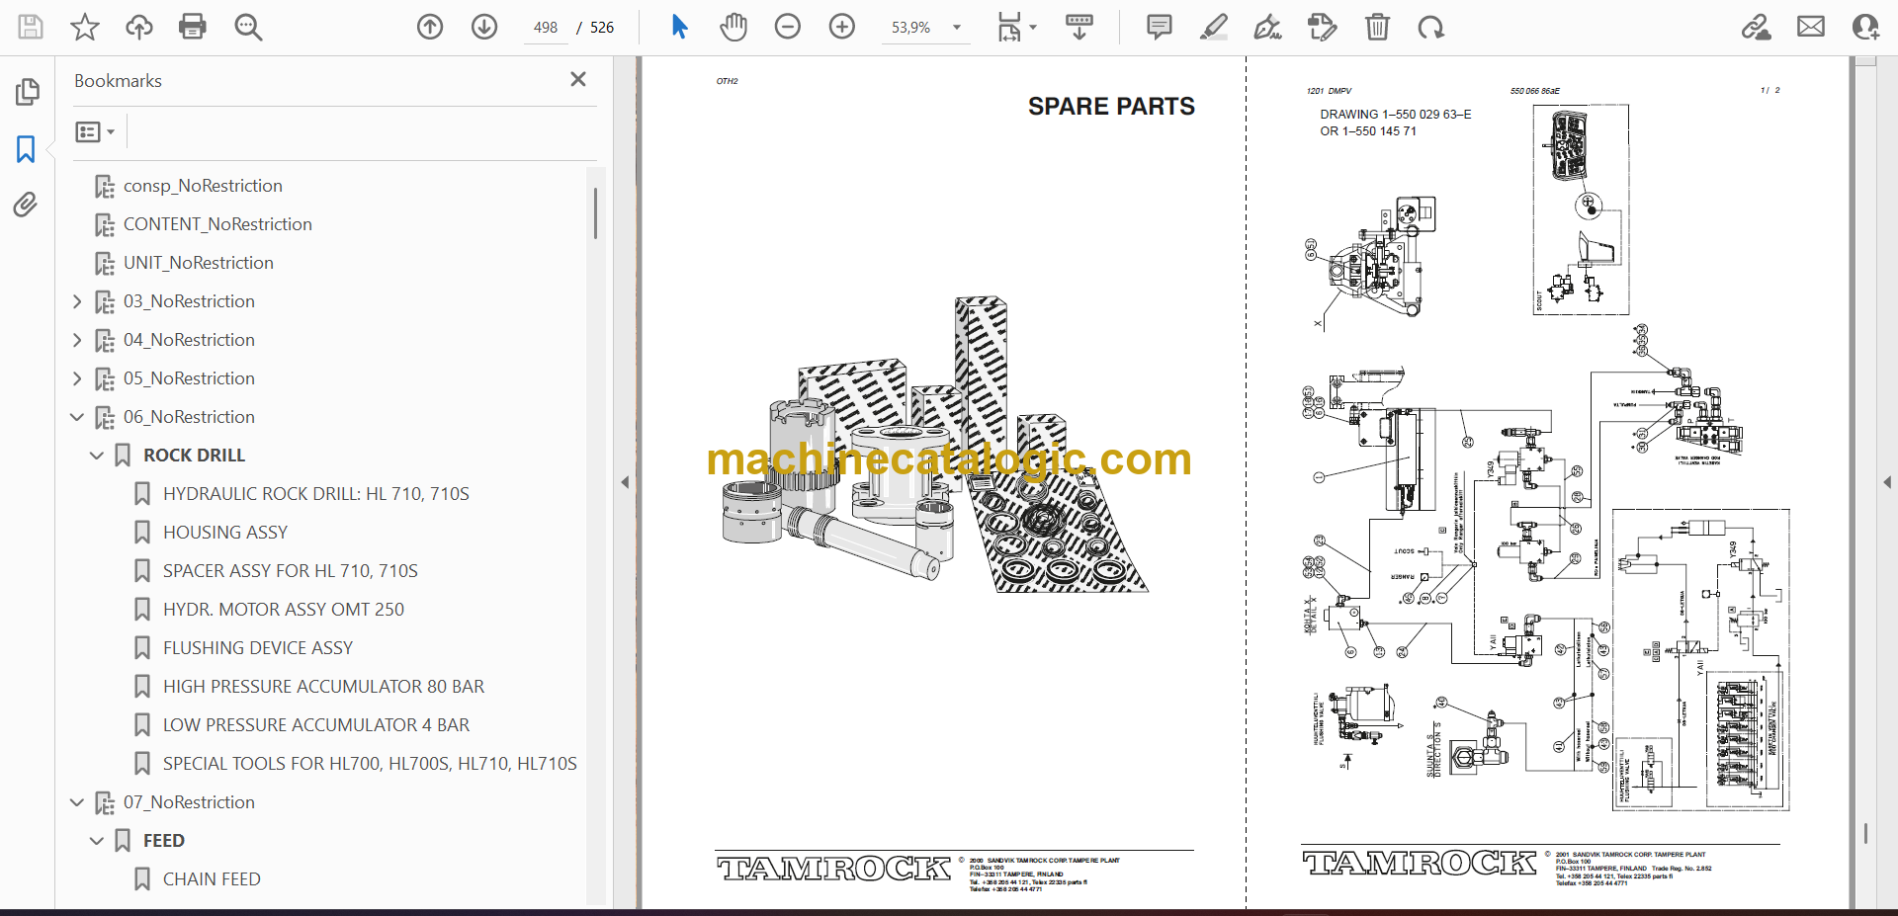
Task: Expand the right tools pane arrow
Action: pyautogui.click(x=1887, y=482)
